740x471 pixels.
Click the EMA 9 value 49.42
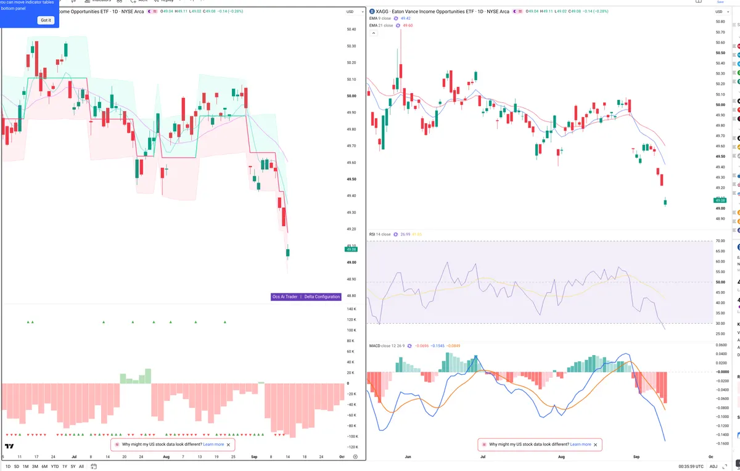click(405, 18)
